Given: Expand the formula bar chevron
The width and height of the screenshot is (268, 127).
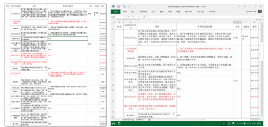Looking at the screenshot, I should pos(262,17).
